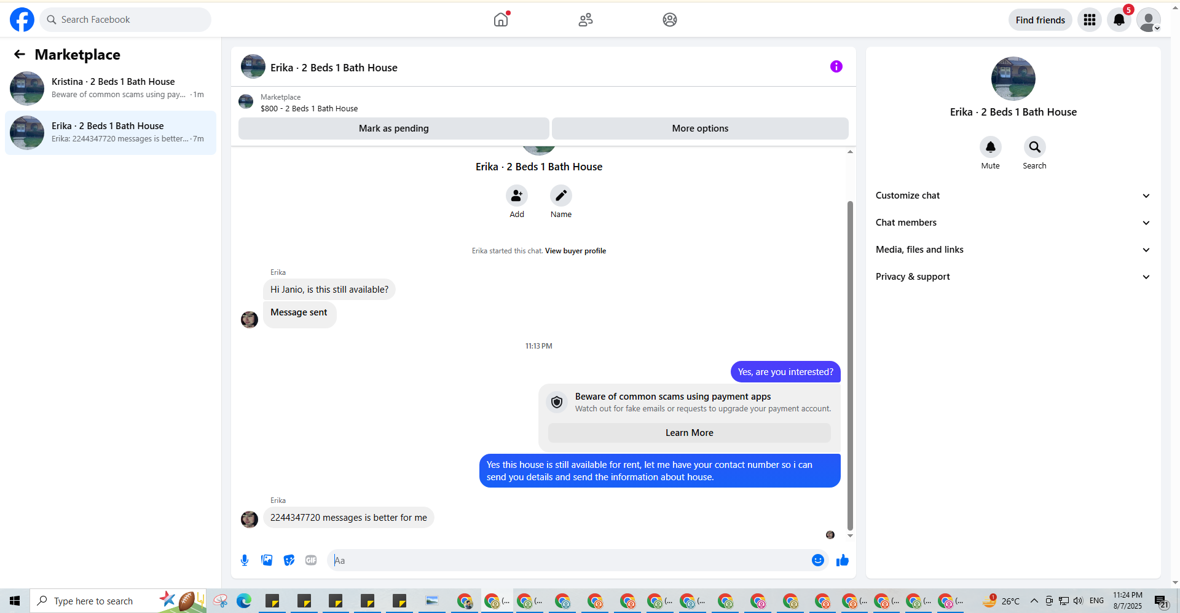Click the chat vertical scrollbar thumb

[x=851, y=365]
